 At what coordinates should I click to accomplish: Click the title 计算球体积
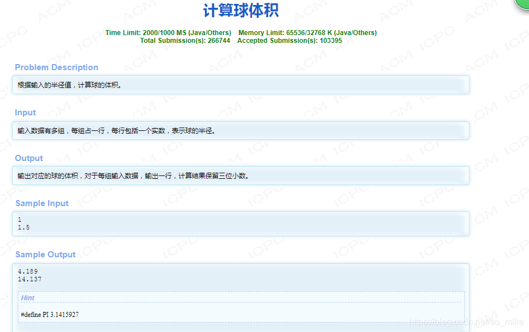[x=241, y=11]
